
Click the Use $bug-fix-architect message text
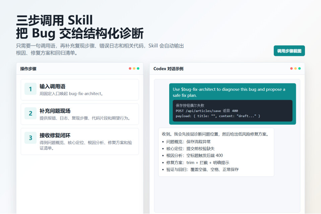229,92
